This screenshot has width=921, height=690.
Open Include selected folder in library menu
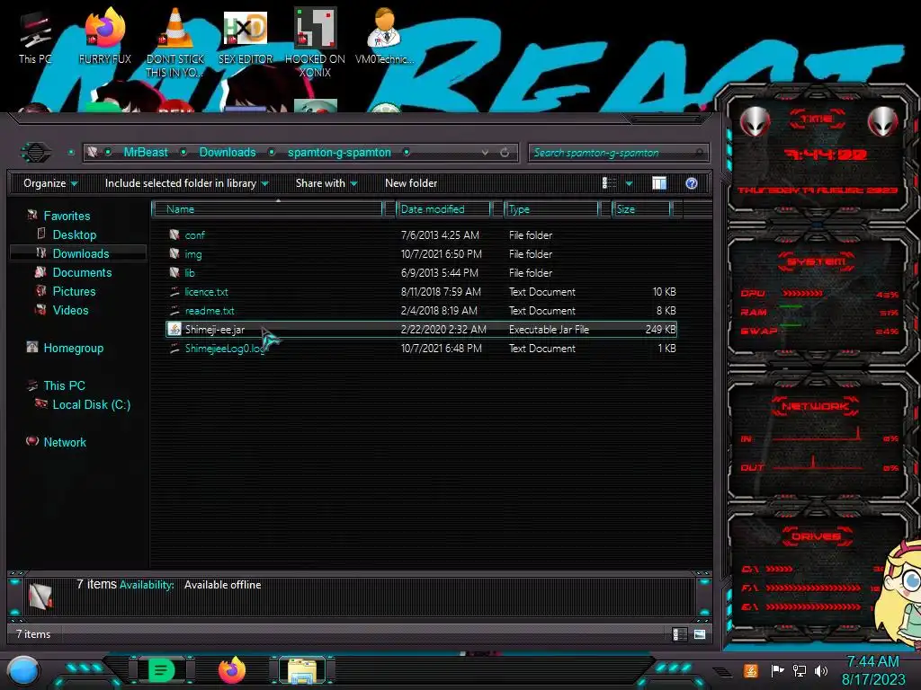click(x=187, y=183)
